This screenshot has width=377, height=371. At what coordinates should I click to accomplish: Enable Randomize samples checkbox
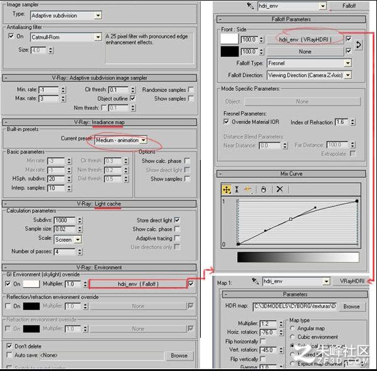tap(191, 90)
